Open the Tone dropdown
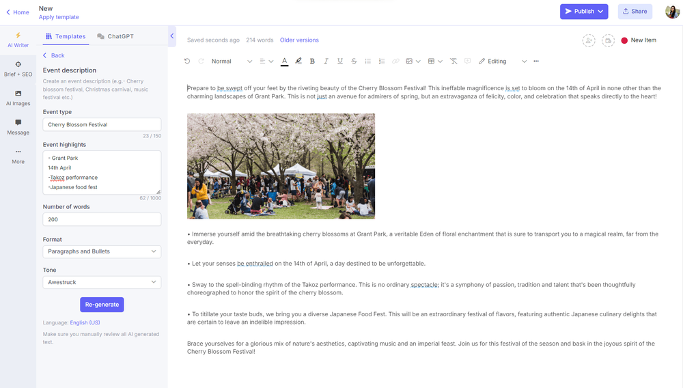The image size is (683, 388). pyautogui.click(x=102, y=282)
